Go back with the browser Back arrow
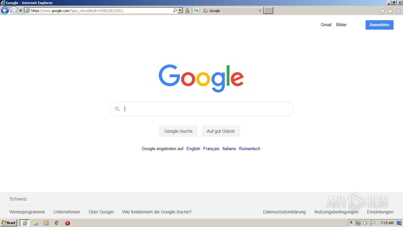Screen dimensions: 403x227 coord(5,11)
